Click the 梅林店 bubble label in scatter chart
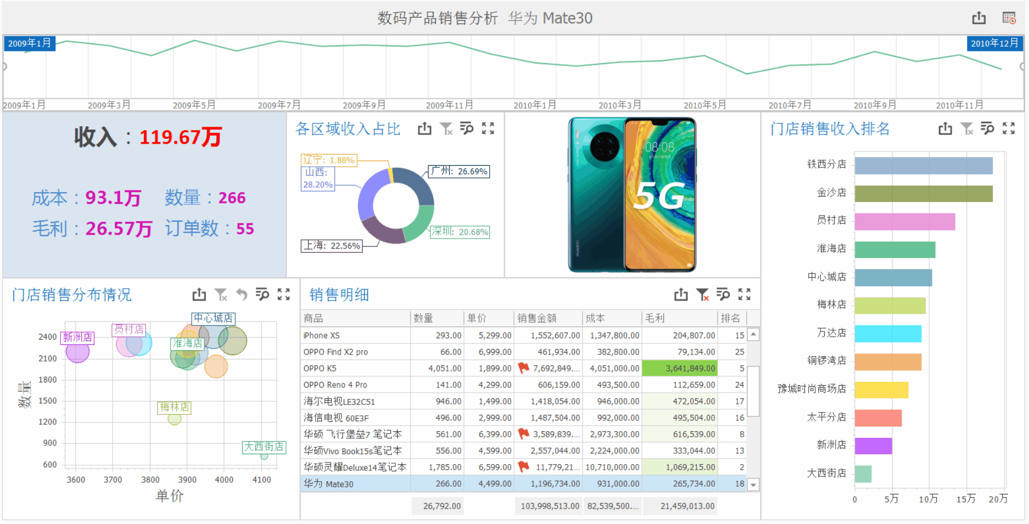Screen dimensions: 1029x524 coord(174,407)
